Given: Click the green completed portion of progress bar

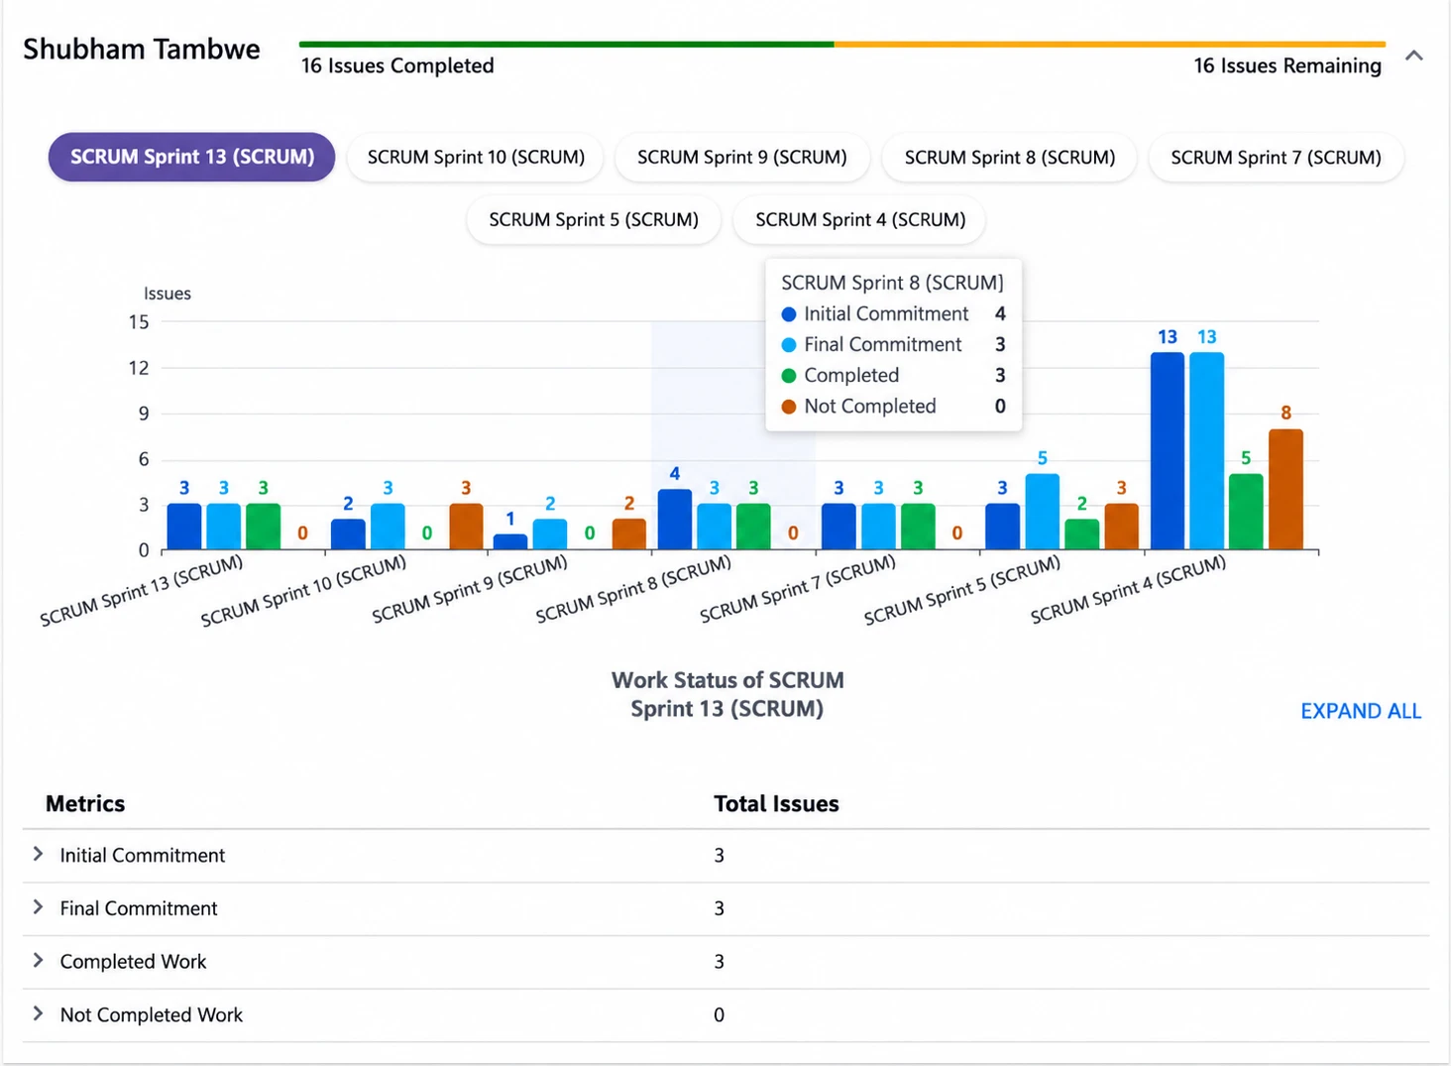Looking at the screenshot, I should (x=566, y=44).
